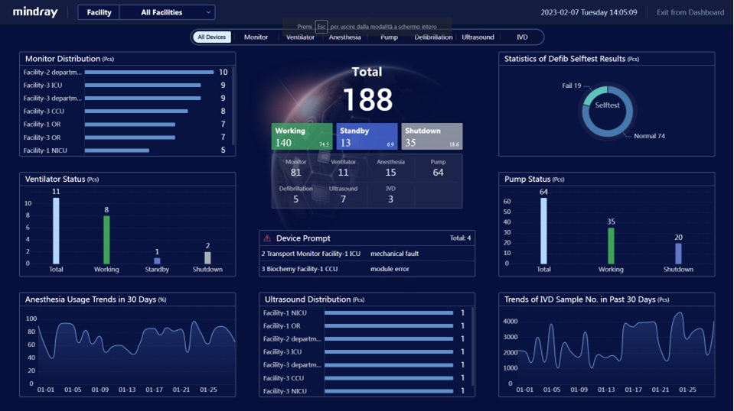
Task: Open the IVD tab
Action: click(x=522, y=37)
